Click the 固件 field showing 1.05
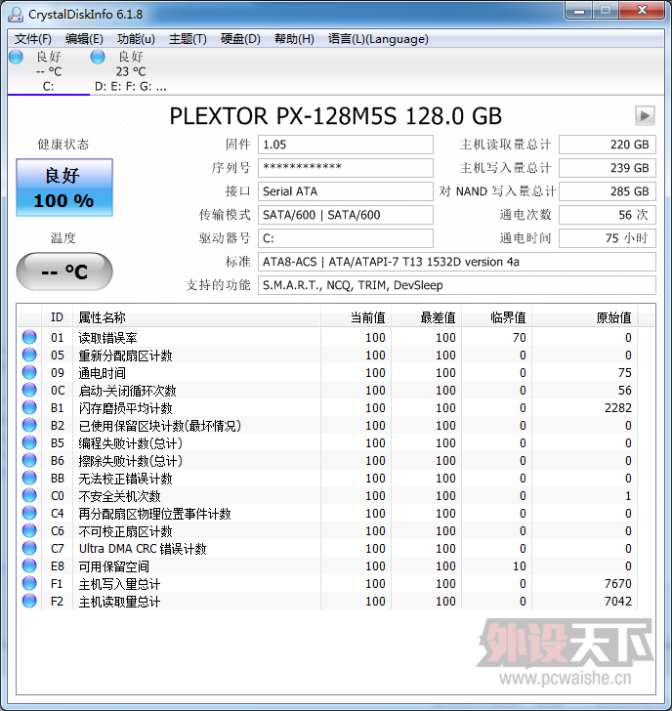 (x=346, y=145)
